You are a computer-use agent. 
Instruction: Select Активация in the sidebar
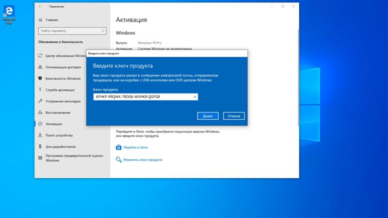[54, 124]
